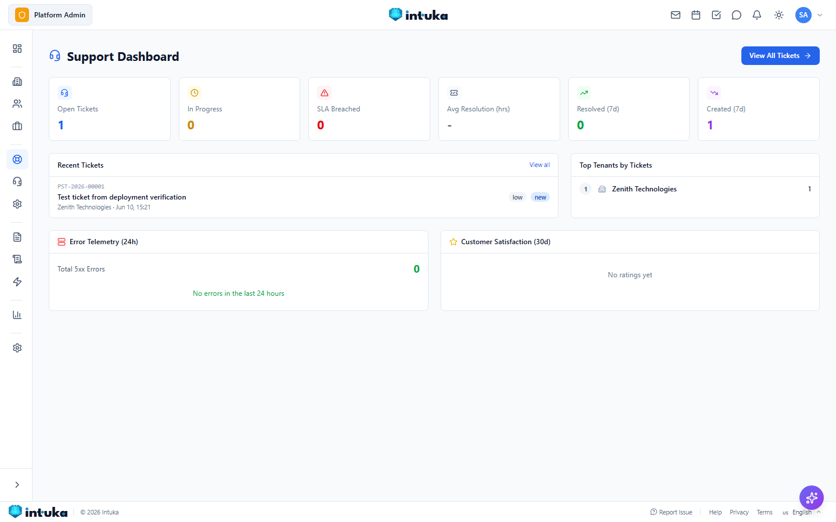
Task: Click the Zenith Technologies building icon
Action: 602,189
